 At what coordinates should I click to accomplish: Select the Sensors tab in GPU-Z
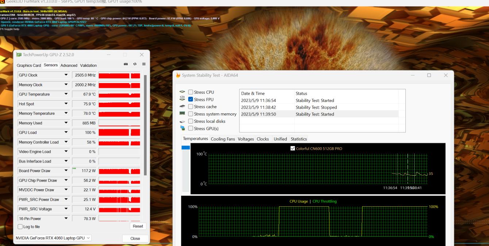pyautogui.click(x=51, y=65)
